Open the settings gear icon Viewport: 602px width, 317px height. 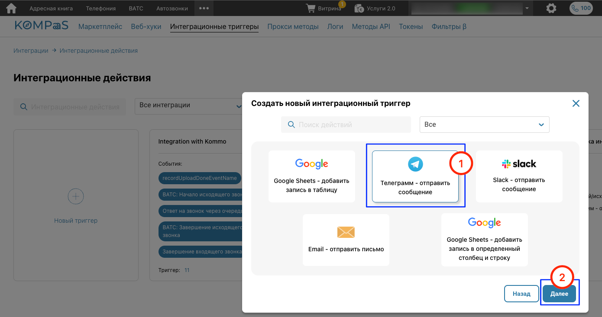551,8
